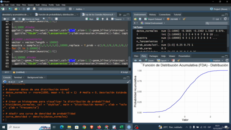This screenshot has width=231, height=130.
Task: Save current document from main toolbar
Action: [x=24, y=9]
